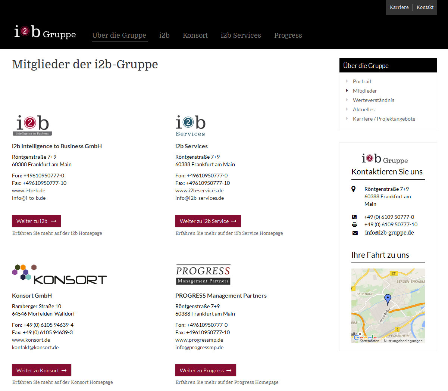Click the Google logo on the map
This screenshot has height=391, width=448.
click(x=366, y=338)
